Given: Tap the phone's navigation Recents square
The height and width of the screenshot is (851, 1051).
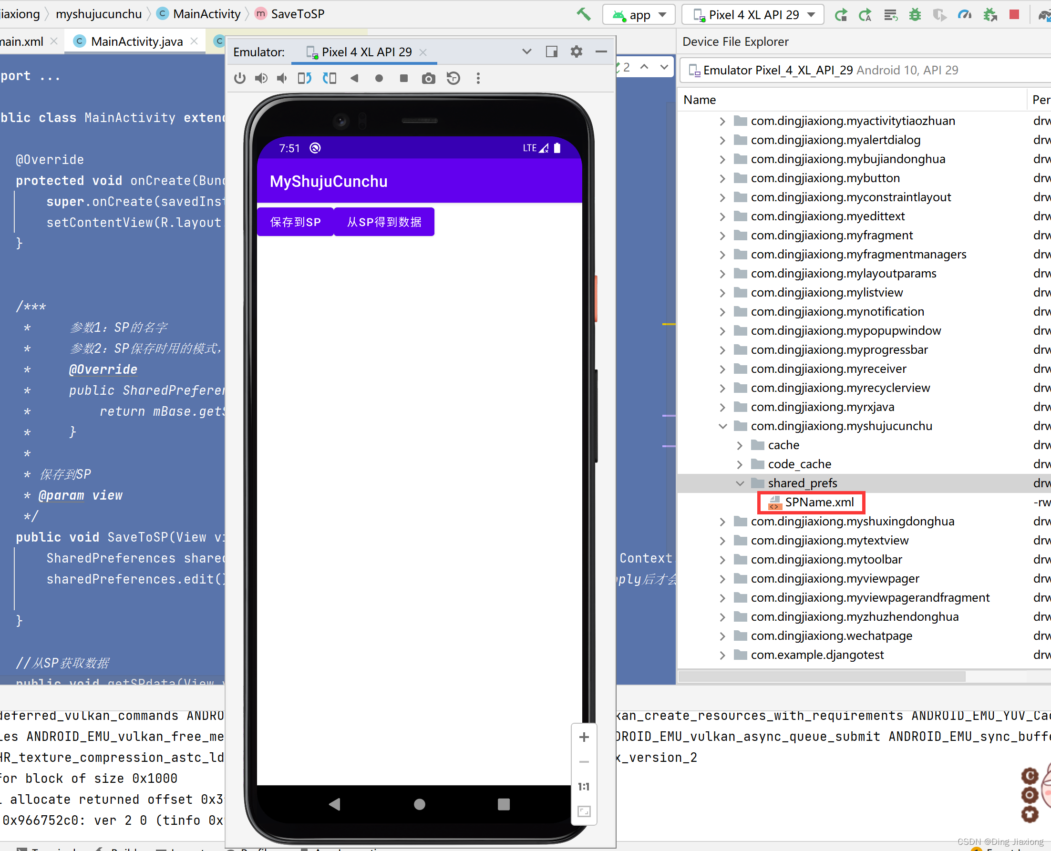Looking at the screenshot, I should pyautogui.click(x=504, y=804).
